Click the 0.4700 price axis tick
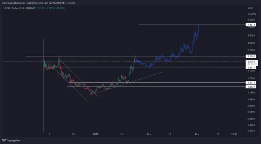The height and width of the screenshot is (144, 261). 251,125
